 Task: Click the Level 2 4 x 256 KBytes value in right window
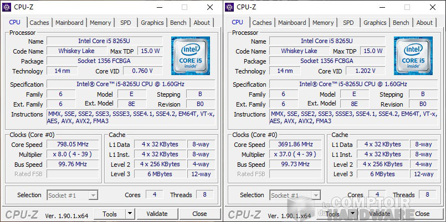383,164
